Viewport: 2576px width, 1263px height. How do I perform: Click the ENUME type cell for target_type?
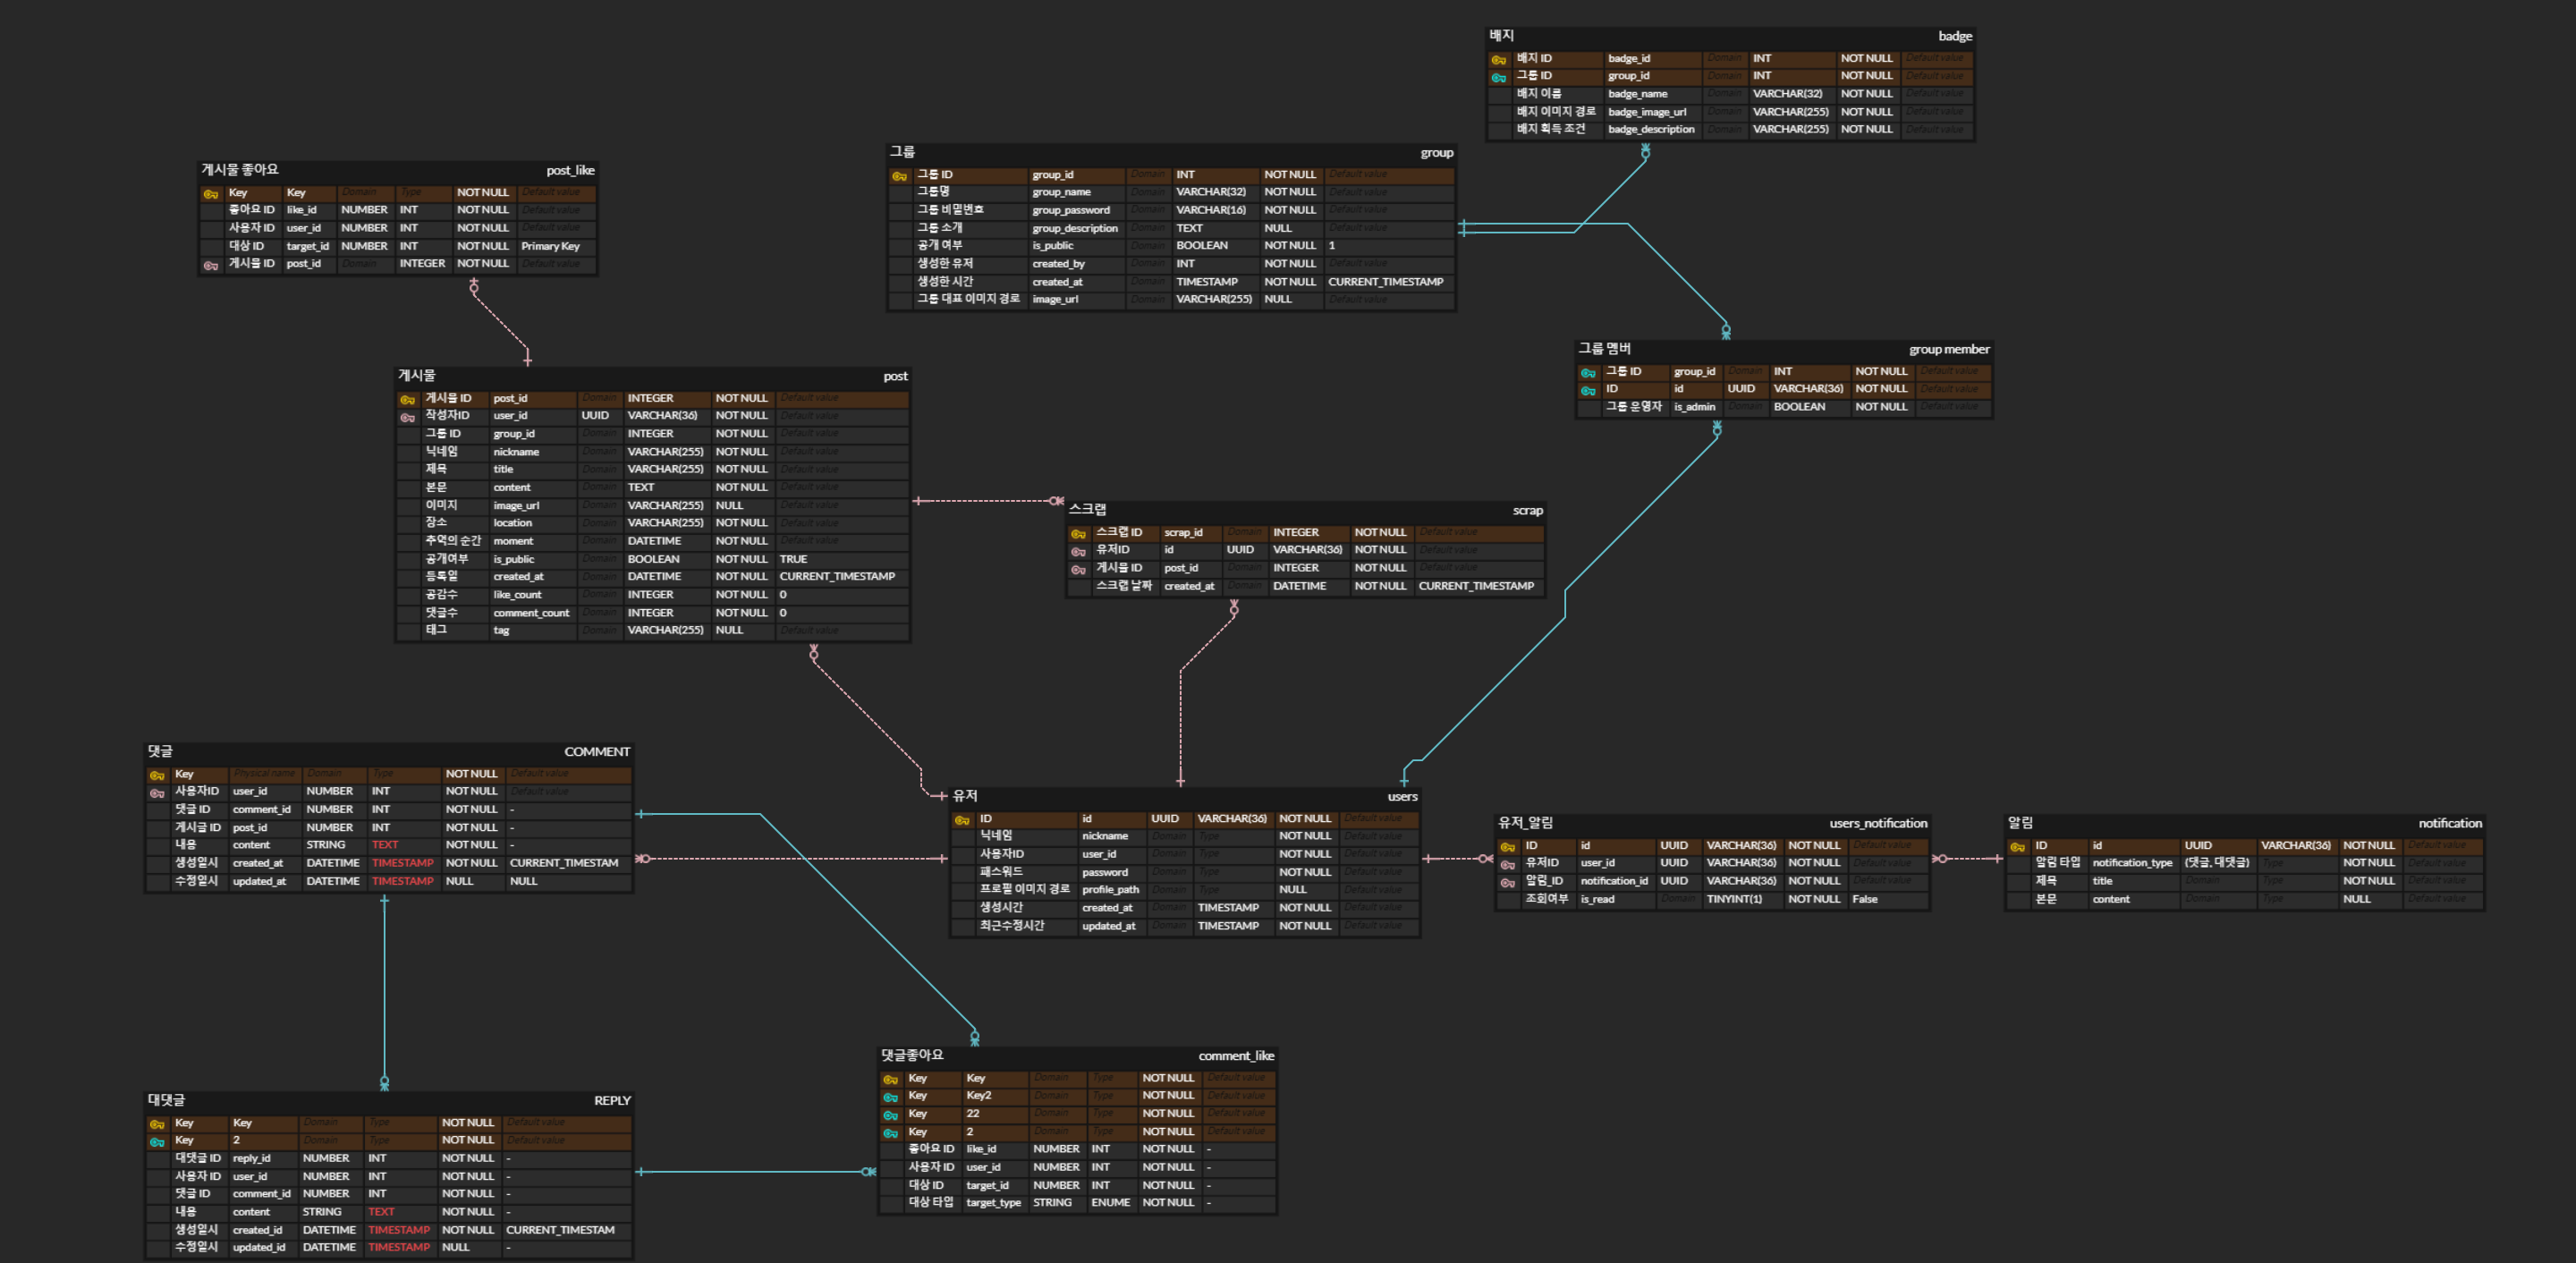pos(1110,1203)
